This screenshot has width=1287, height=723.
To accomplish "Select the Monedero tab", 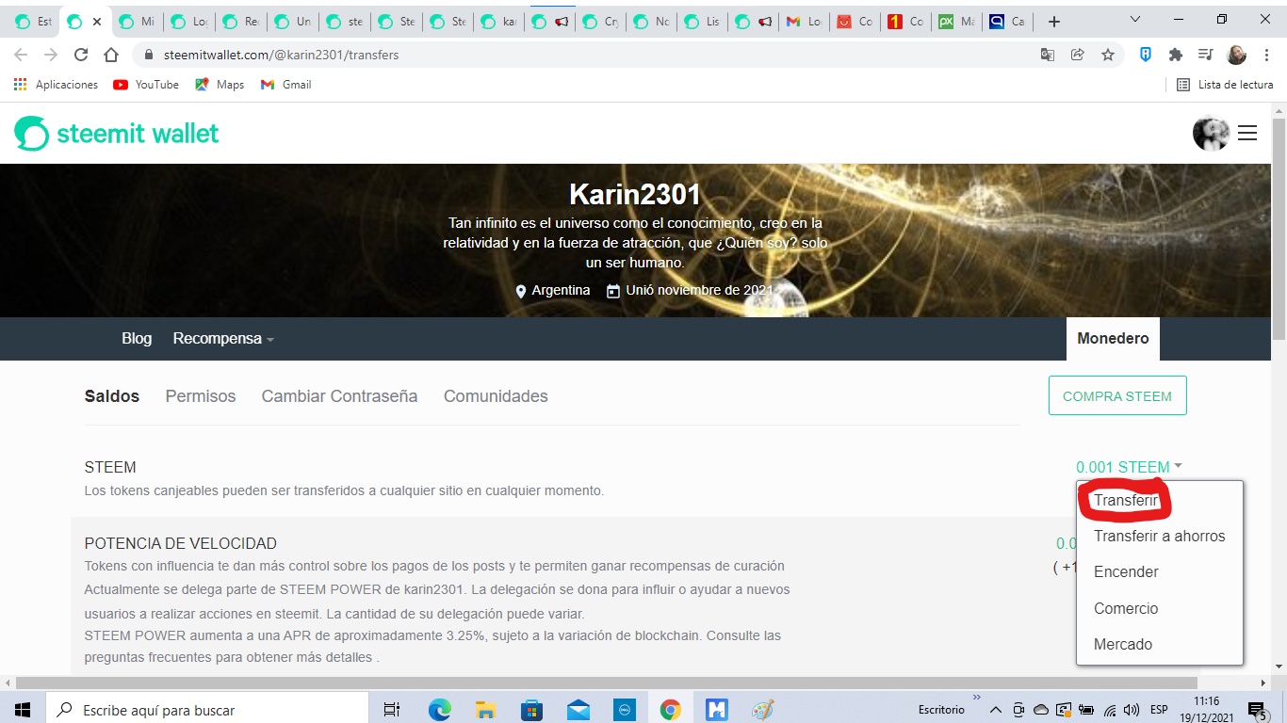I will pyautogui.click(x=1113, y=339).
